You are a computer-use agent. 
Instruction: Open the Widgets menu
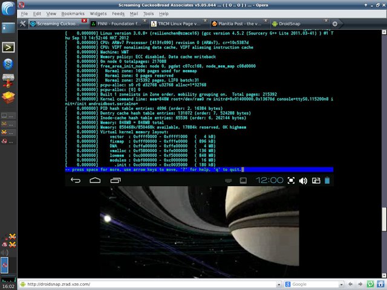(x=98, y=14)
